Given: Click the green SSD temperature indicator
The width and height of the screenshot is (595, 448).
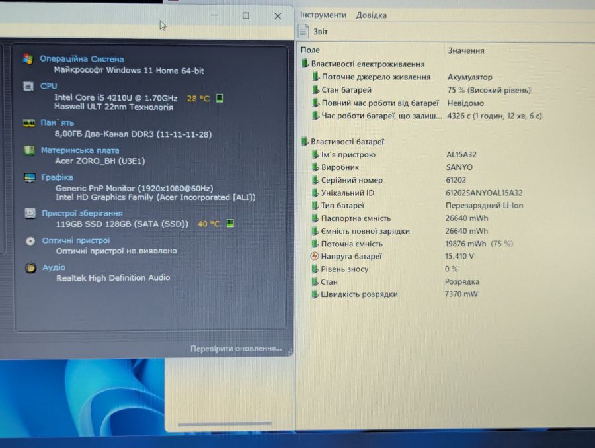Looking at the screenshot, I should pyautogui.click(x=230, y=224).
